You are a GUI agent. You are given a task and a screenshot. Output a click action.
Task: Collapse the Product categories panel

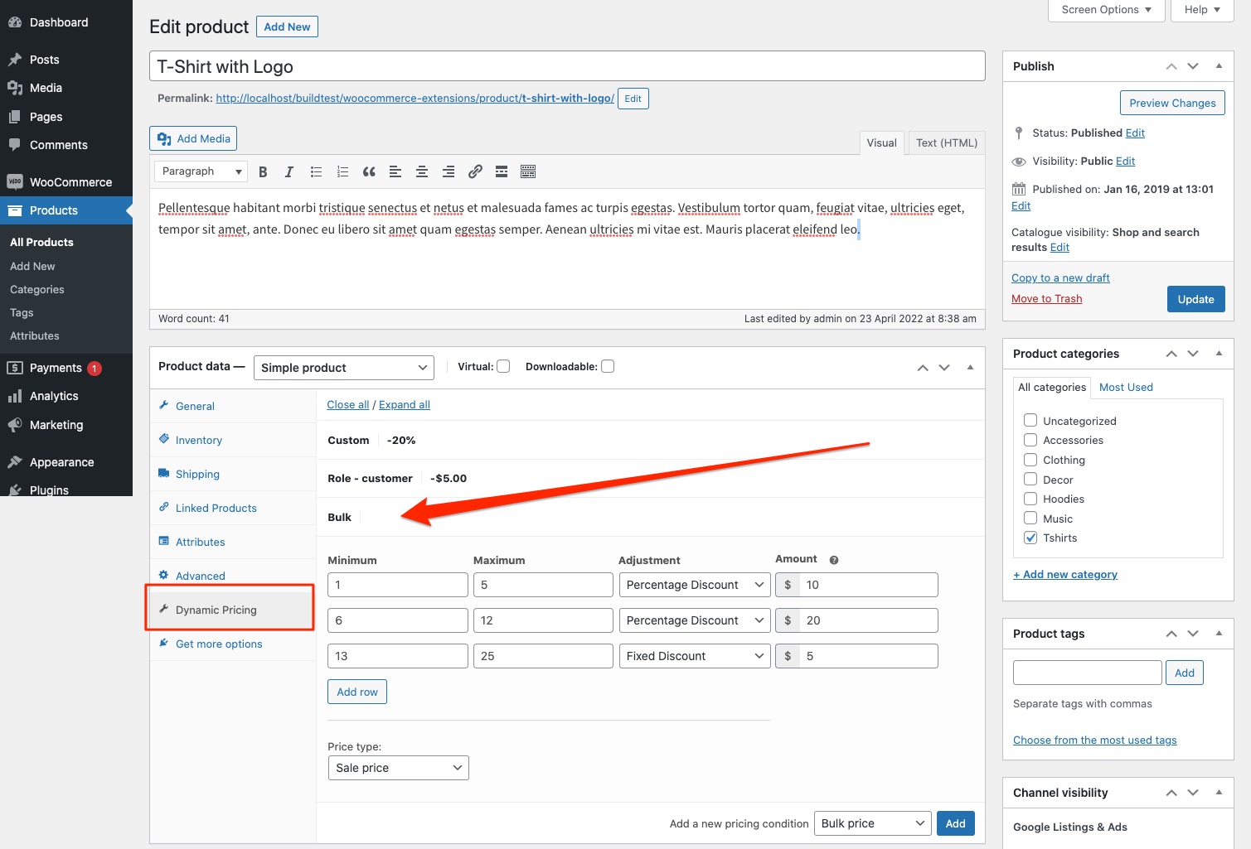1219,354
